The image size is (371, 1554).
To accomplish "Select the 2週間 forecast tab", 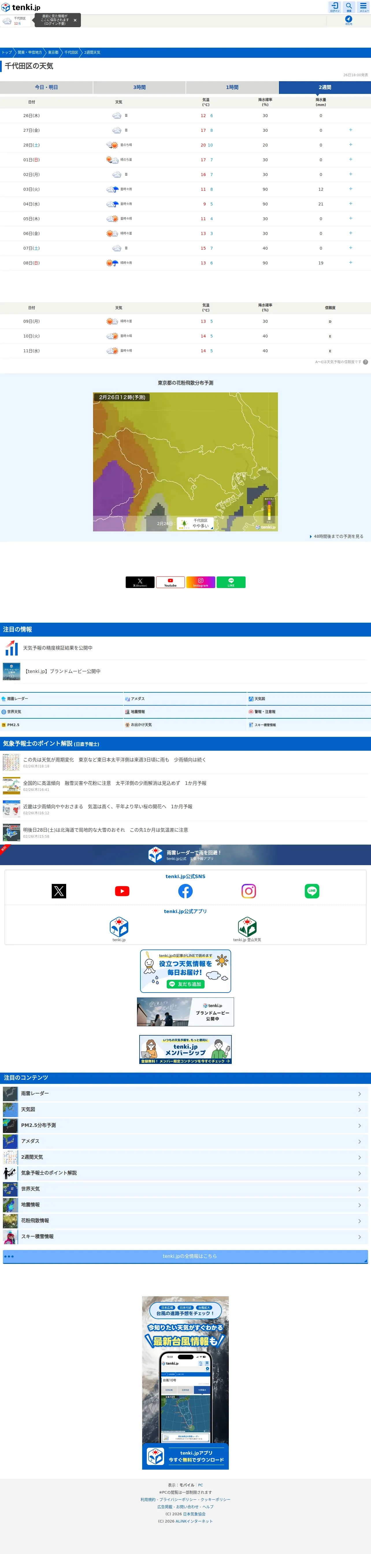I will tap(324, 88).
